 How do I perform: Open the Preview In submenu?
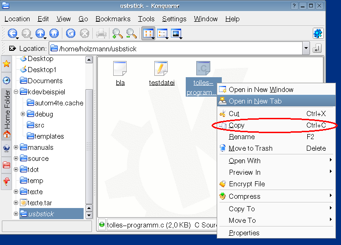tap(276, 172)
